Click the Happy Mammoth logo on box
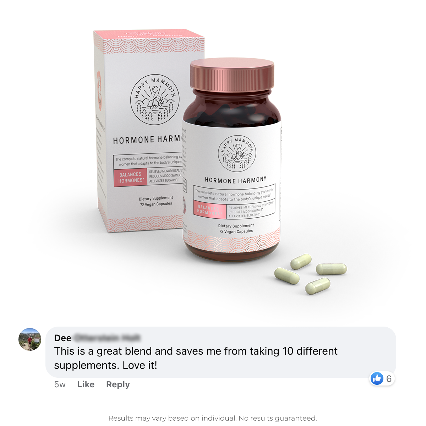Screen dimensions: 426x426 [155, 99]
